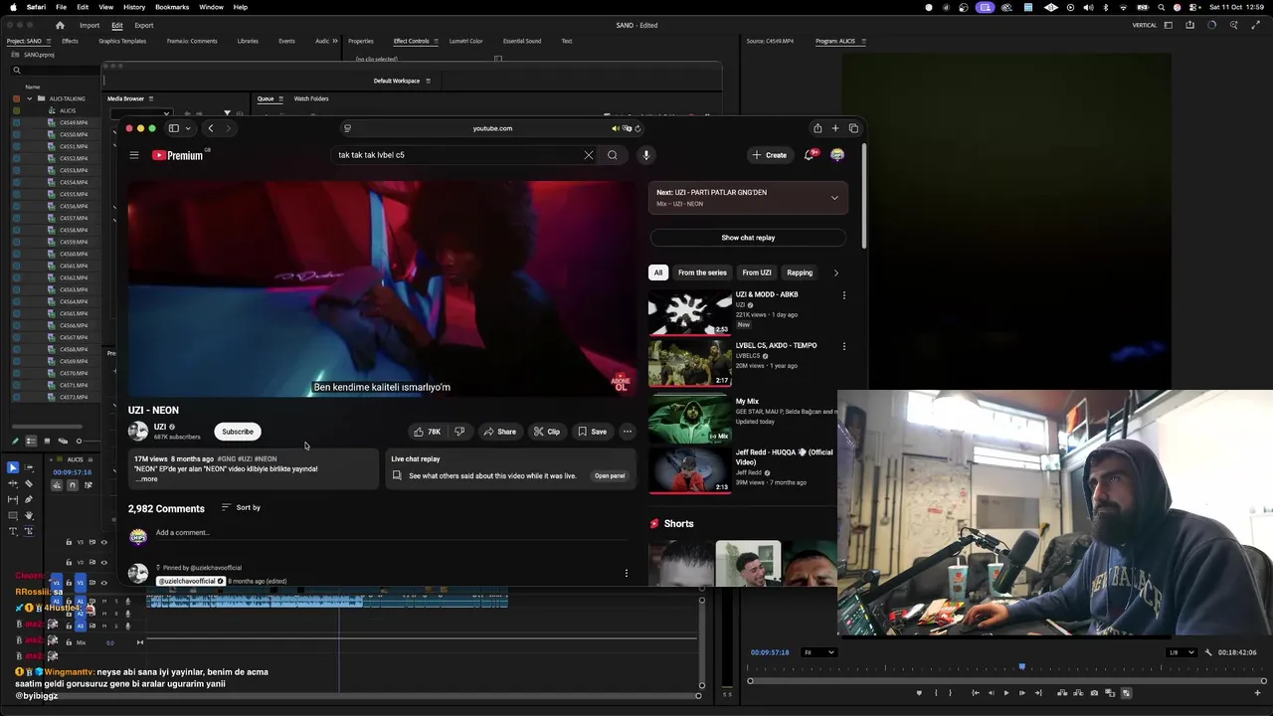Viewport: 1273px width, 716px height.
Task: Open Program monitor wrench settings
Action: coord(1208,652)
